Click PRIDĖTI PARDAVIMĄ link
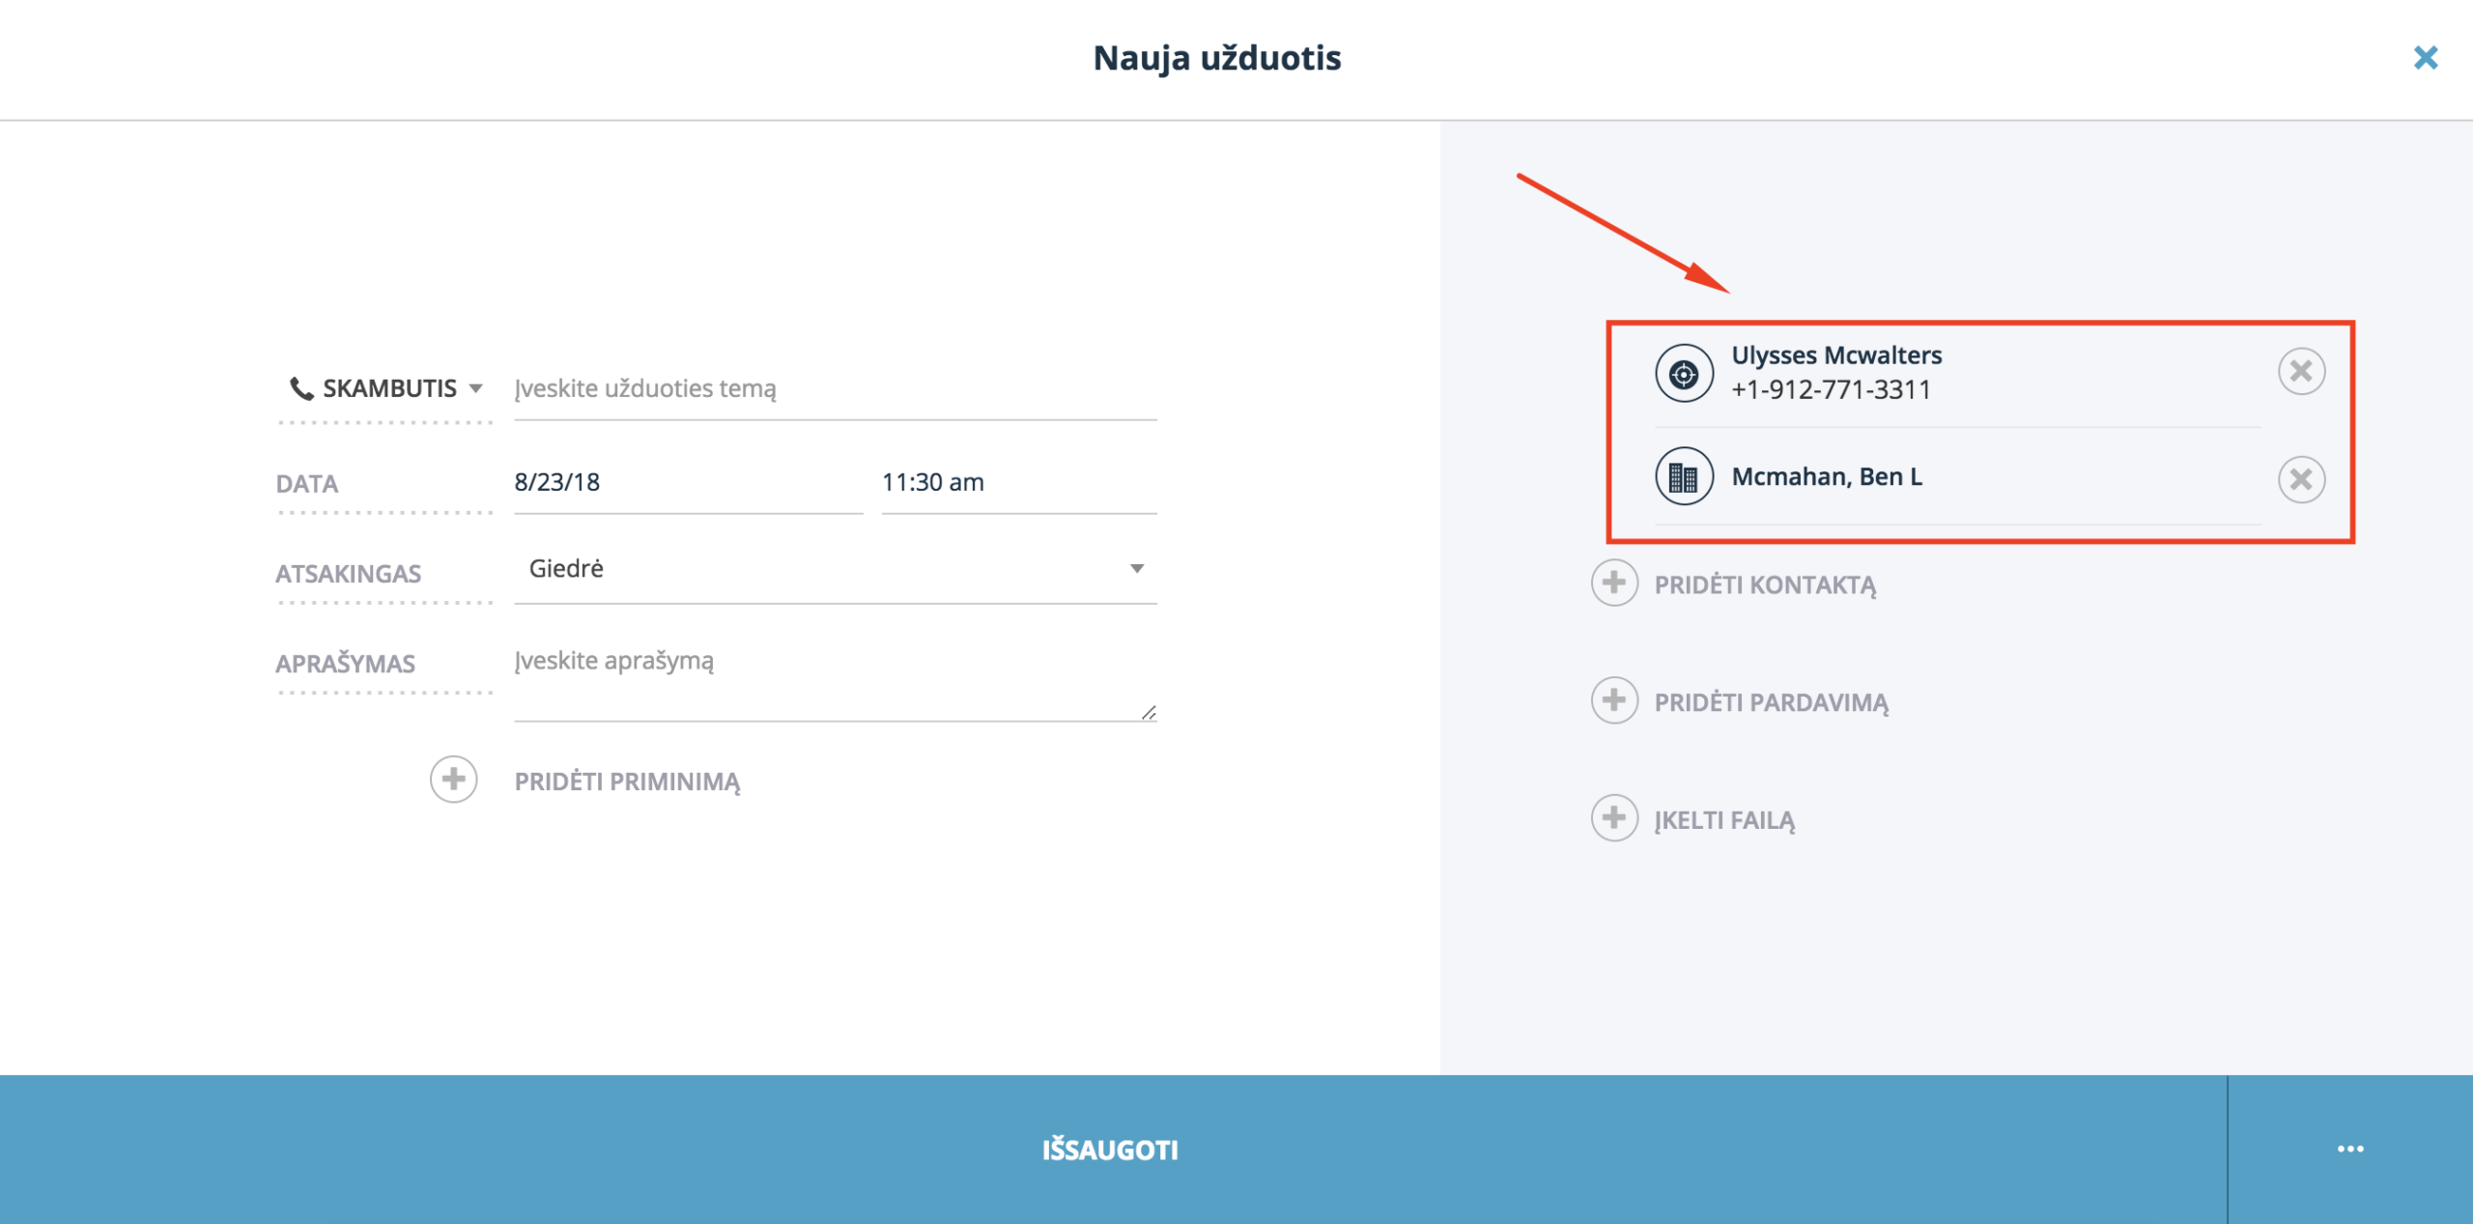Screen dimensions: 2473x1224 1771,702
